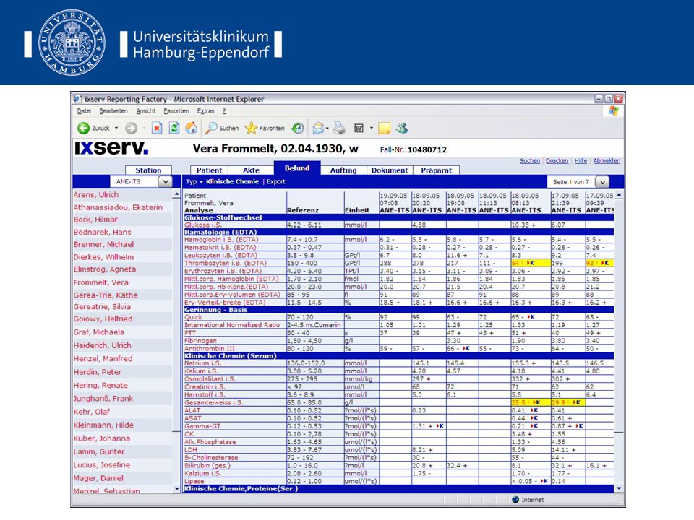The image size is (694, 520).
Task: Click the Export link
Action: [x=275, y=182]
